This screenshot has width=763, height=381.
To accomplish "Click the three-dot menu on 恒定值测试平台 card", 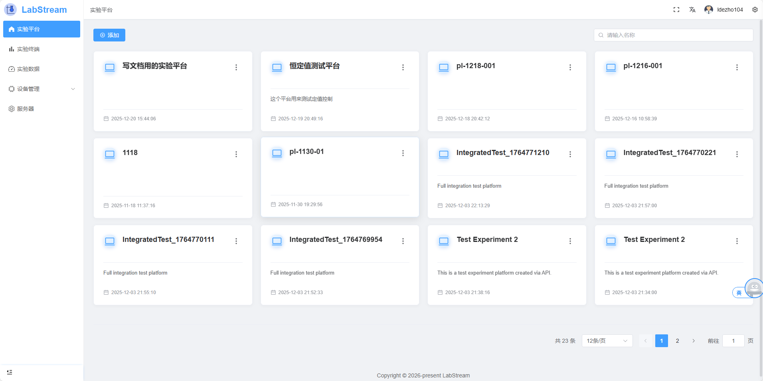I will point(403,67).
